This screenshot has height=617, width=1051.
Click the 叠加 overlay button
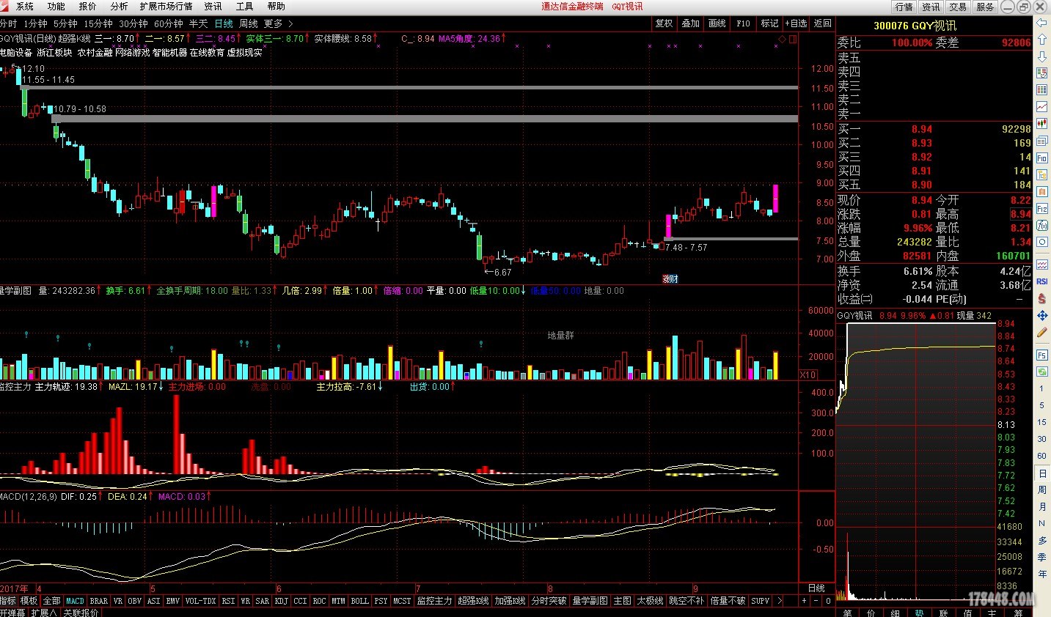(690, 23)
